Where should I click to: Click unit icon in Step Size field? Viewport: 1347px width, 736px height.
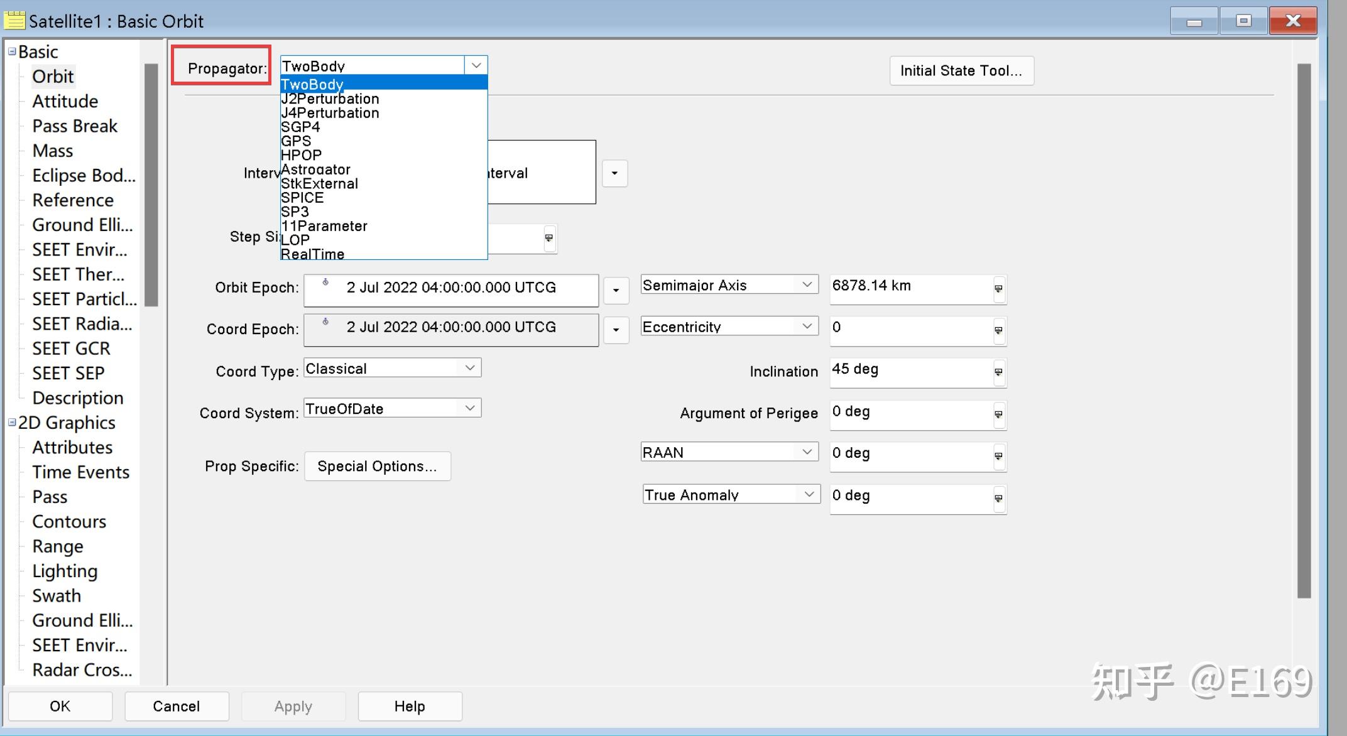point(549,238)
